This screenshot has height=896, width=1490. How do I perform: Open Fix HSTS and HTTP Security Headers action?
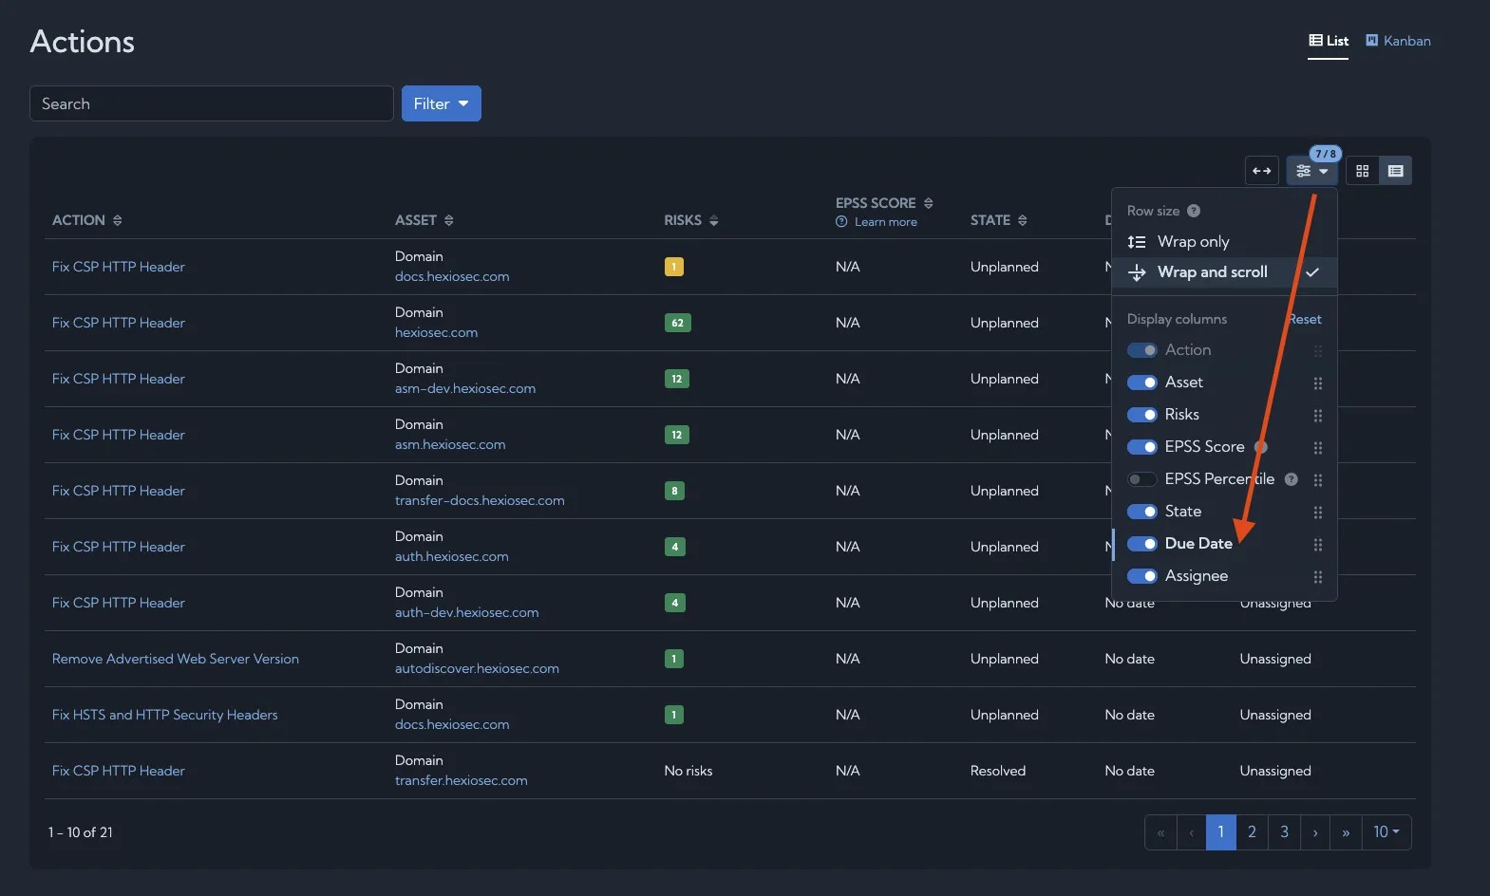click(165, 715)
